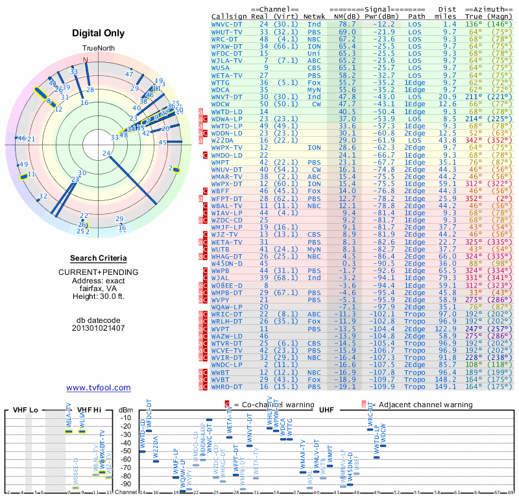Click the TrueNorth label above the radar

(x=99, y=49)
